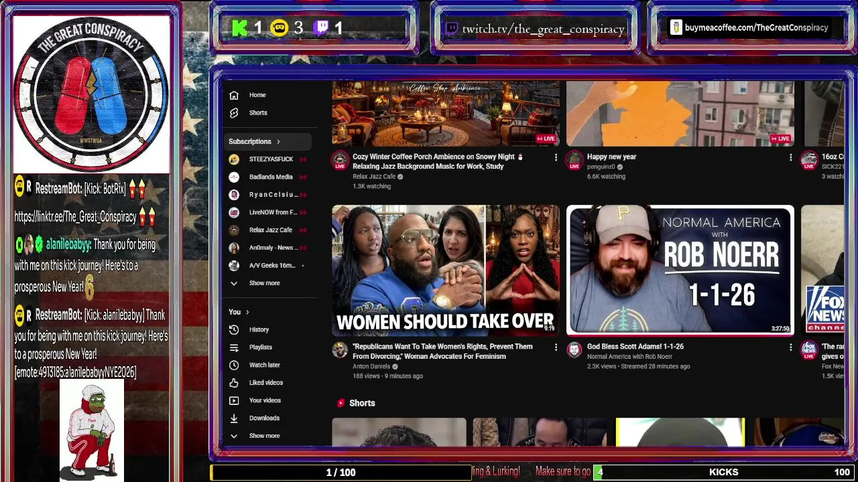Click penguinz0 channel avatar beside video
The height and width of the screenshot is (482, 858).
[x=574, y=160]
